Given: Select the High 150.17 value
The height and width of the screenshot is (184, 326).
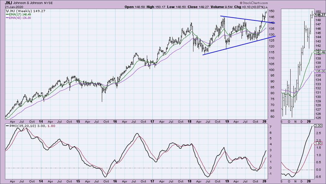Looking at the screenshot, I should coord(156,7).
